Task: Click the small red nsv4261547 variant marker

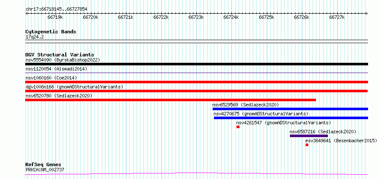Action: [238, 127]
